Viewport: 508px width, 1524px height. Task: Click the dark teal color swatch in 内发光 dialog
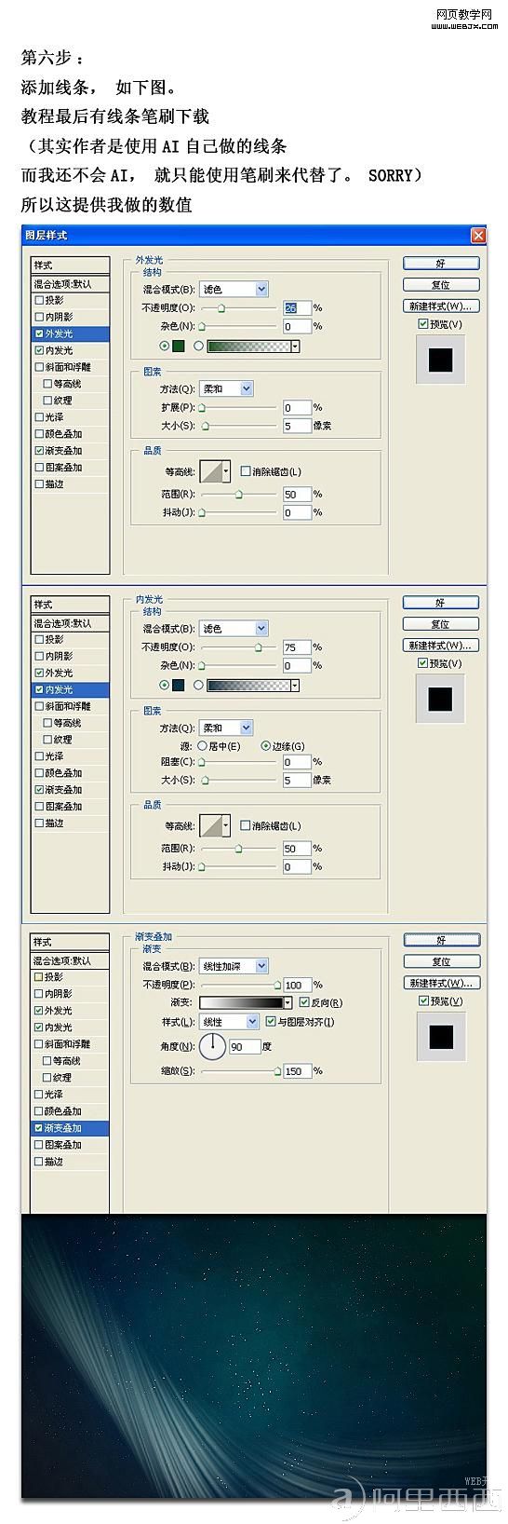pos(179,685)
